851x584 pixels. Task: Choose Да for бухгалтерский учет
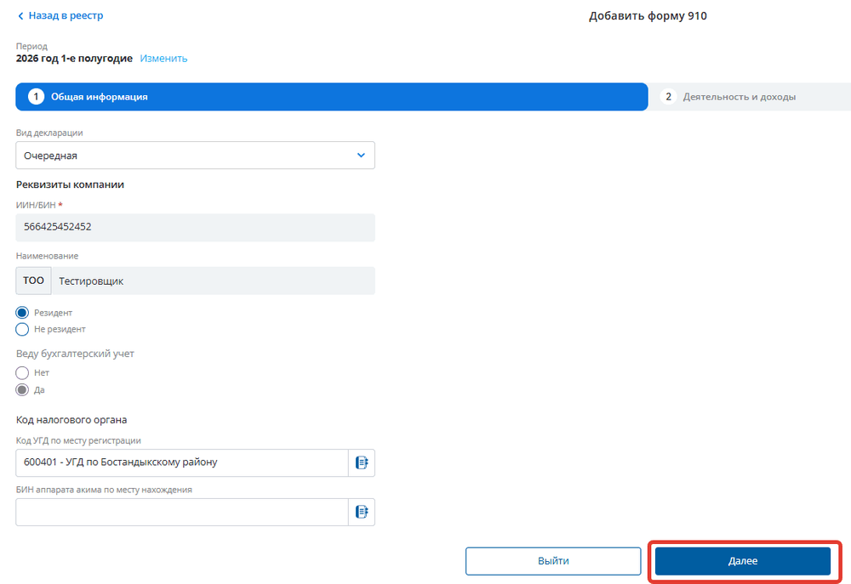point(22,390)
